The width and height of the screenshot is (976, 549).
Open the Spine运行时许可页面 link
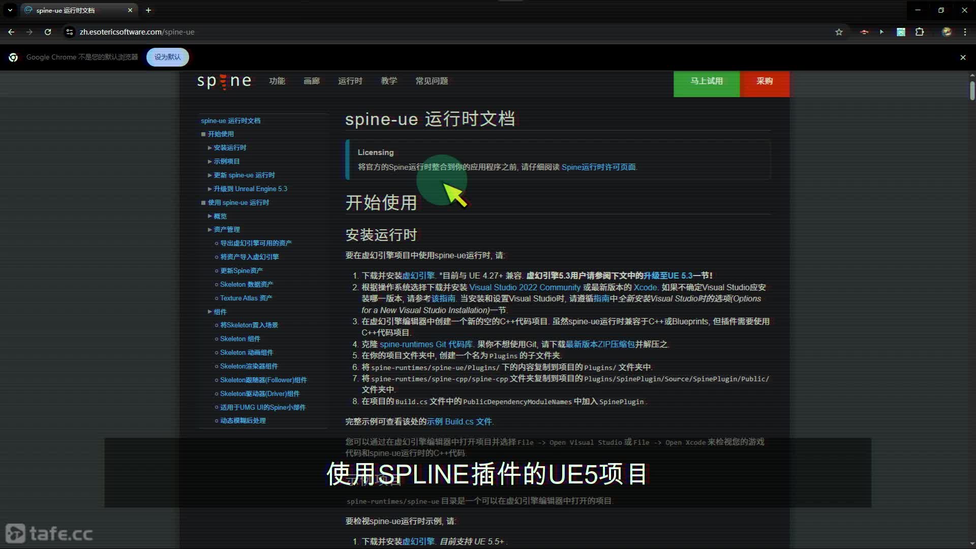click(598, 167)
